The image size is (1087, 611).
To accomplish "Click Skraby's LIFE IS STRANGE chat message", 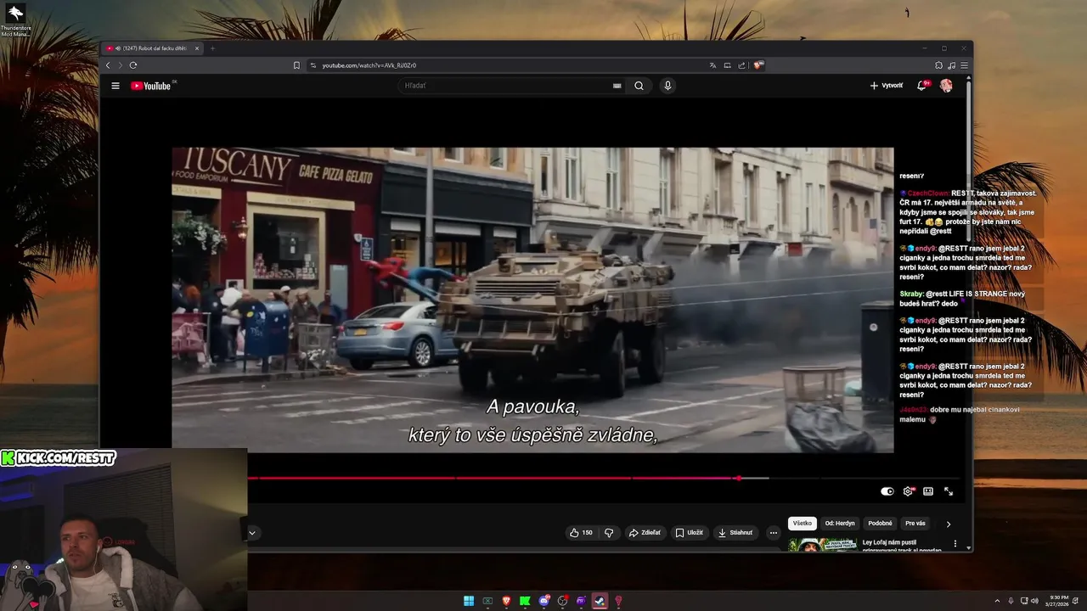I will coord(963,299).
